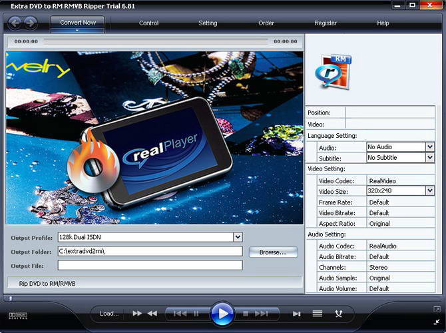This screenshot has height=333, width=446.
Task: Click the Frame Rate Default value
Action: point(379,202)
